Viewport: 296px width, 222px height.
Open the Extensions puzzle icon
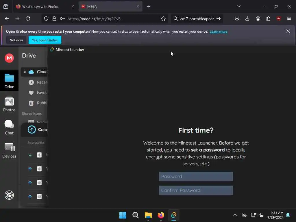pos(268,18)
